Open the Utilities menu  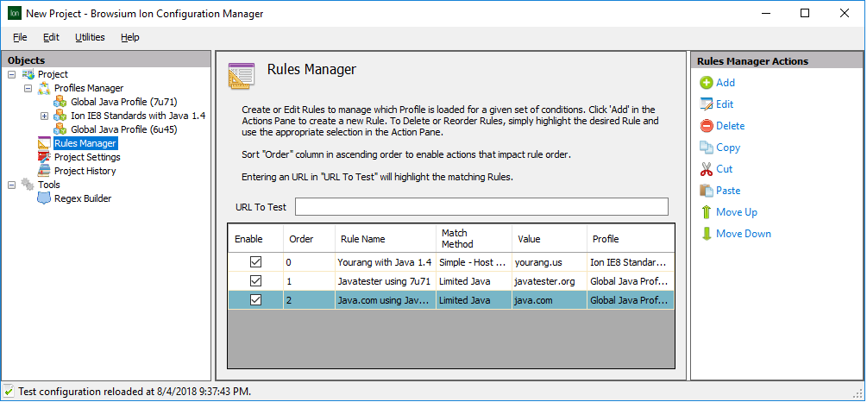tap(90, 37)
